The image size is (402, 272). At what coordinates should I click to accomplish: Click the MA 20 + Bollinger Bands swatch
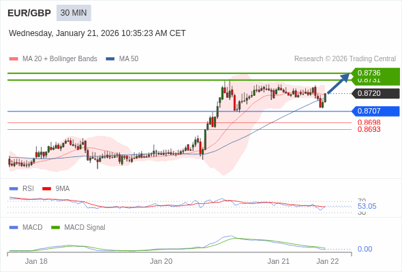[x=14, y=59]
